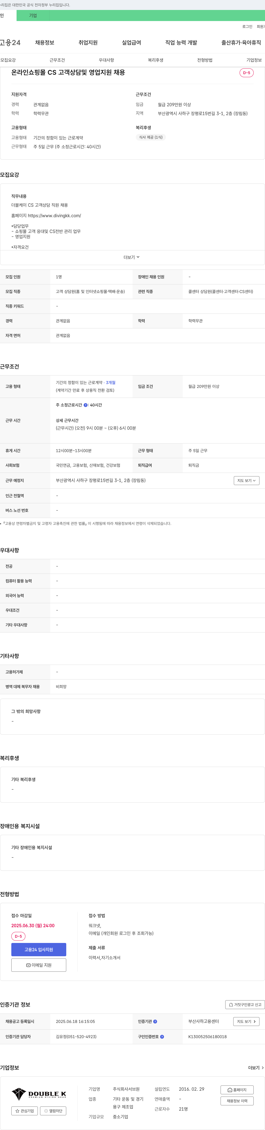
Task: Open 지도 보기 for 부산사하고용센터
Action: click(247, 1022)
